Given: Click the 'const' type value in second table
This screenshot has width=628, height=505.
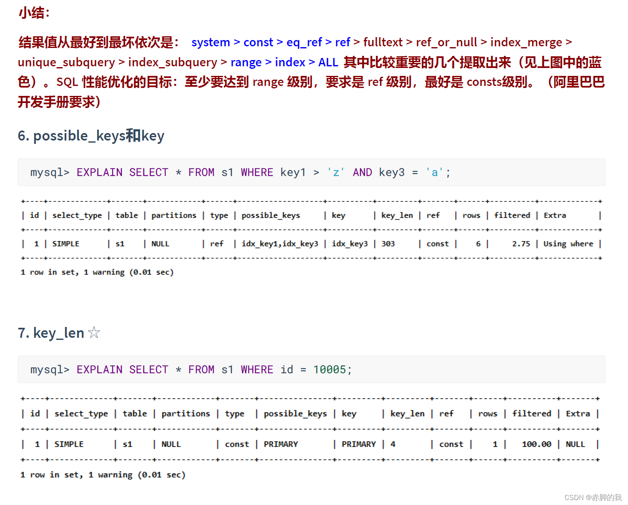Looking at the screenshot, I should click(237, 444).
